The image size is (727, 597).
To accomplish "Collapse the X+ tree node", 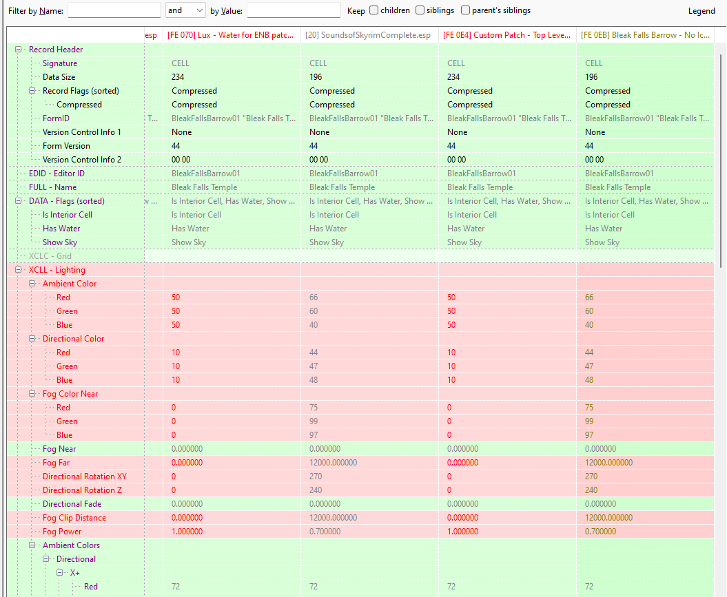I will pos(60,573).
